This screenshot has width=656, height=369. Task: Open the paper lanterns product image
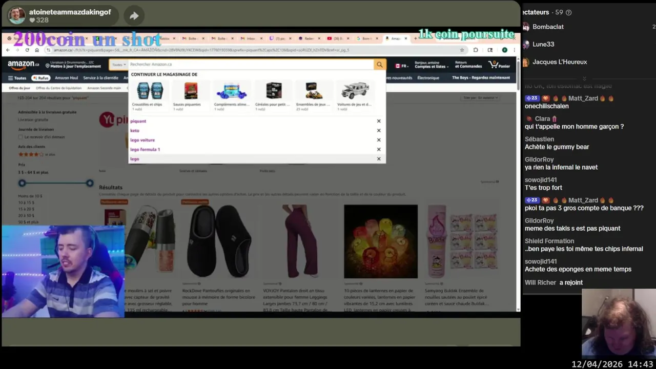click(x=381, y=241)
